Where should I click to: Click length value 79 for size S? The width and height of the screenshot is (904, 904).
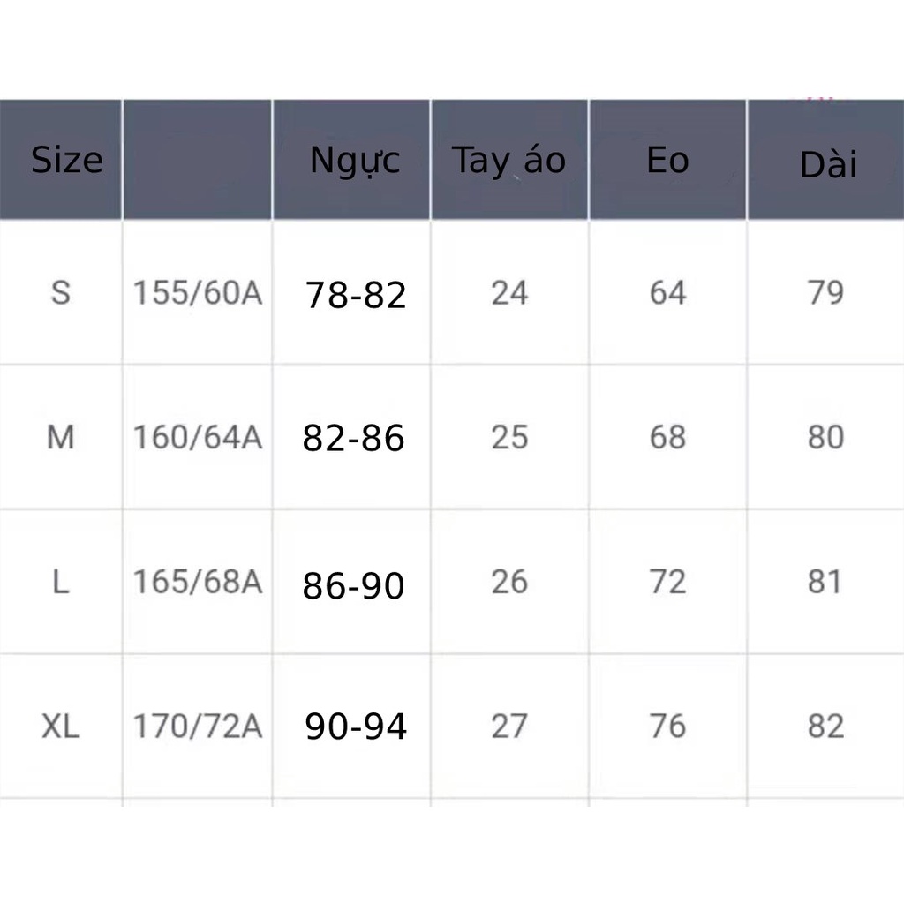pyautogui.click(x=825, y=292)
